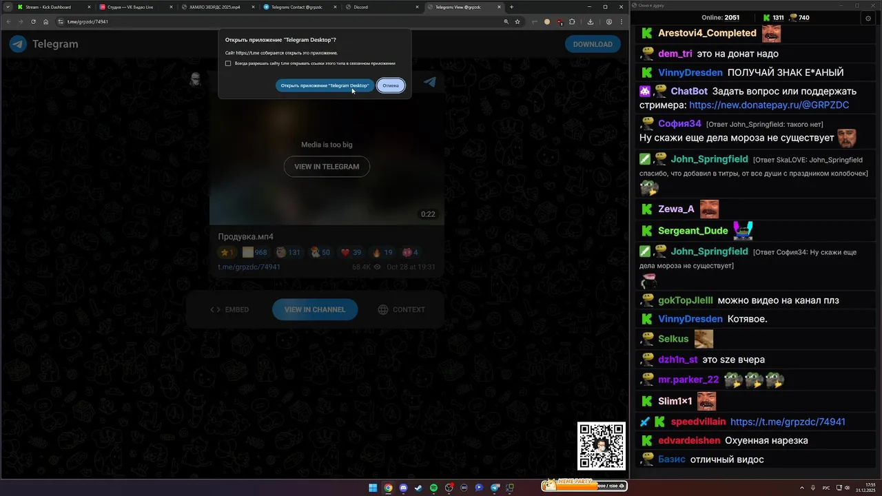Click the heart reaction with 39
882x496 pixels.
click(x=351, y=252)
